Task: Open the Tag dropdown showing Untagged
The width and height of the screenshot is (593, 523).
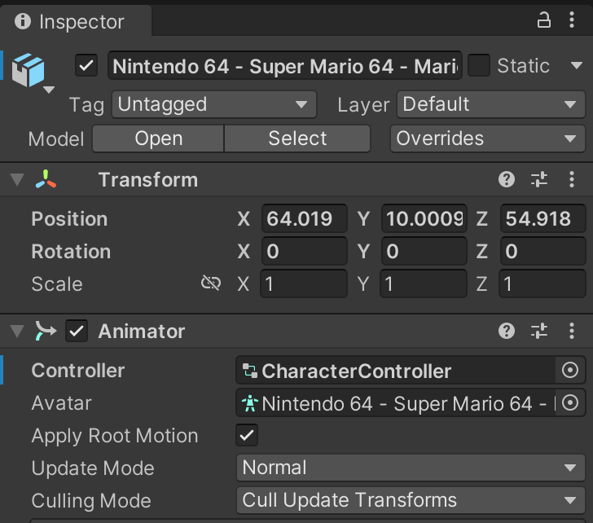Action: [x=213, y=104]
